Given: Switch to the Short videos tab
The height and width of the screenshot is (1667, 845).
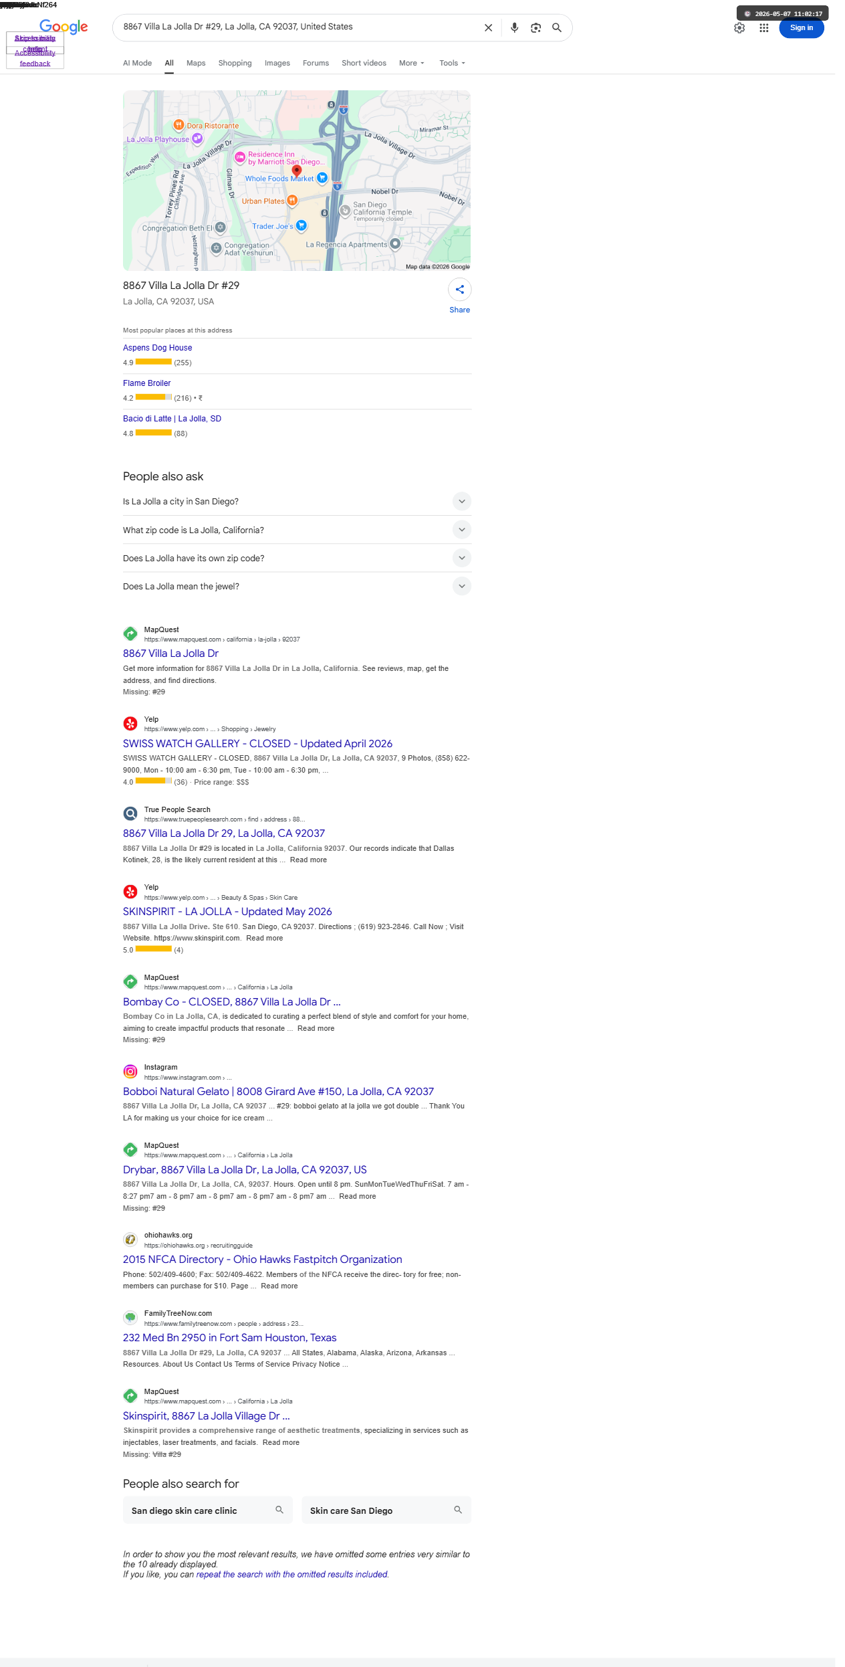Looking at the screenshot, I should click(x=364, y=63).
